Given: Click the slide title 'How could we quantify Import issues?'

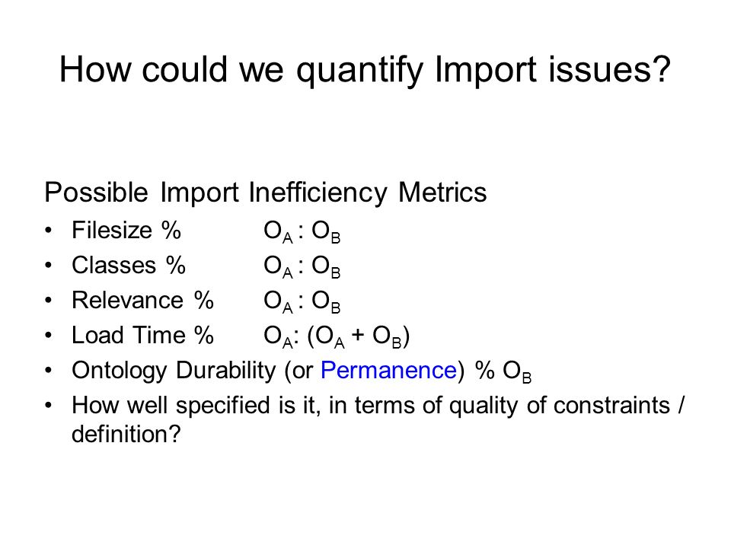Looking at the screenshot, I should click(x=365, y=70).
